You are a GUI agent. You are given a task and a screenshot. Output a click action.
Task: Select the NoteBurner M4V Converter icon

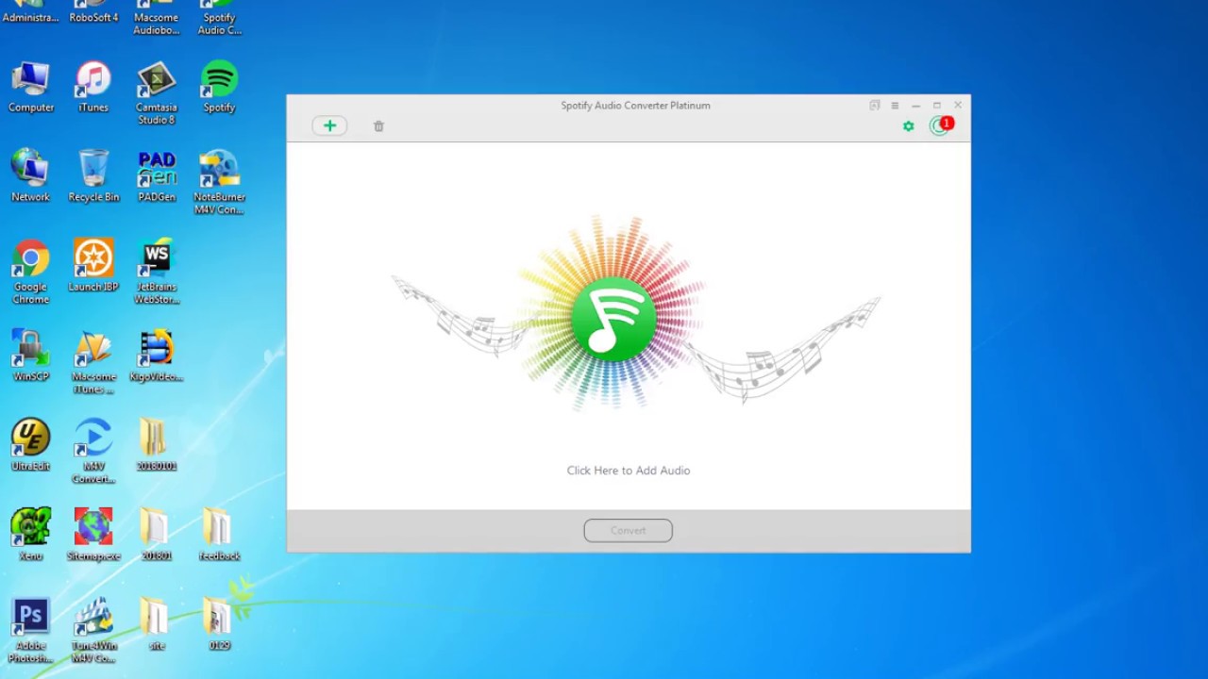(219, 182)
